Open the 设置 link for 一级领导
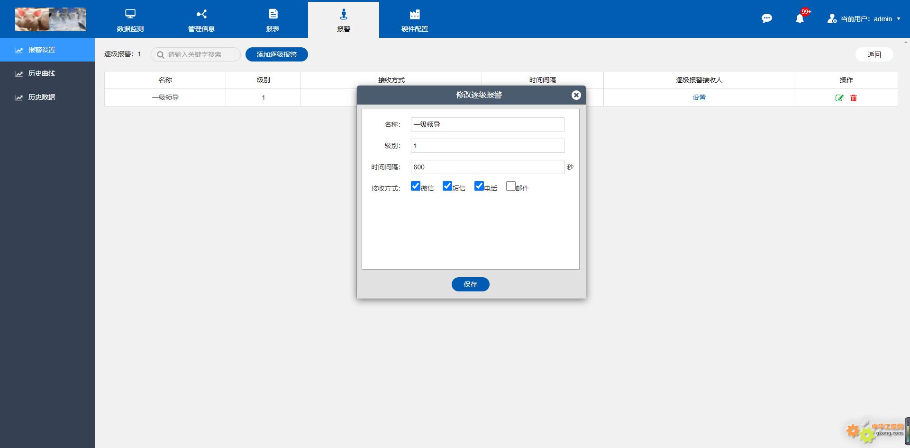 699,97
